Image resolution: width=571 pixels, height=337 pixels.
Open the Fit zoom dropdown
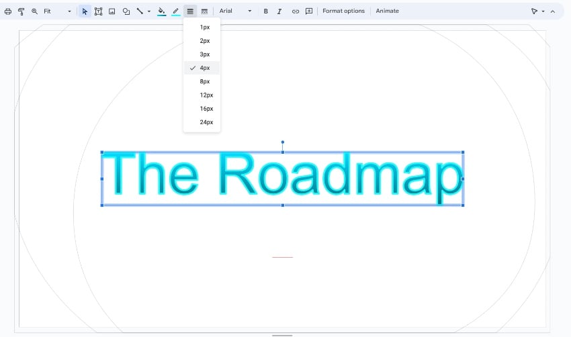point(56,11)
